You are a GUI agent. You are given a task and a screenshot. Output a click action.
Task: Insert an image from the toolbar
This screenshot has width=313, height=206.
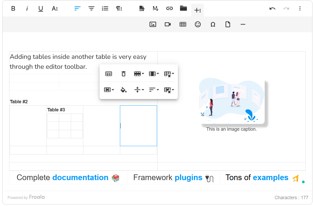tap(153, 24)
